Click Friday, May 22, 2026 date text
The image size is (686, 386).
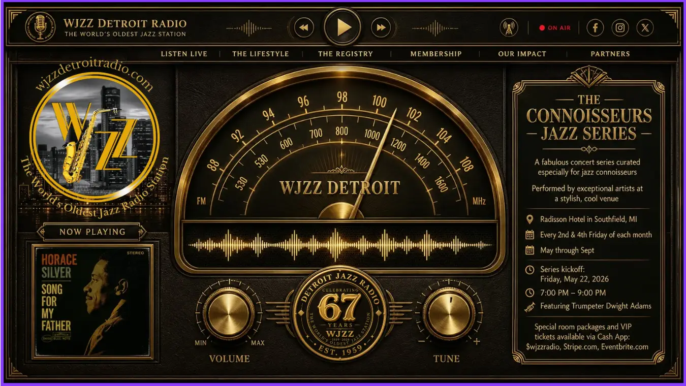pos(574,279)
